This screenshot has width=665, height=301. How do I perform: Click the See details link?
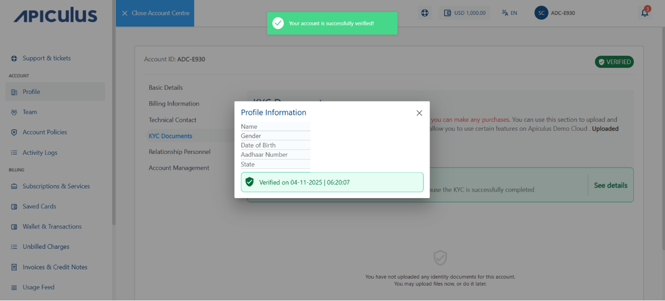610,185
